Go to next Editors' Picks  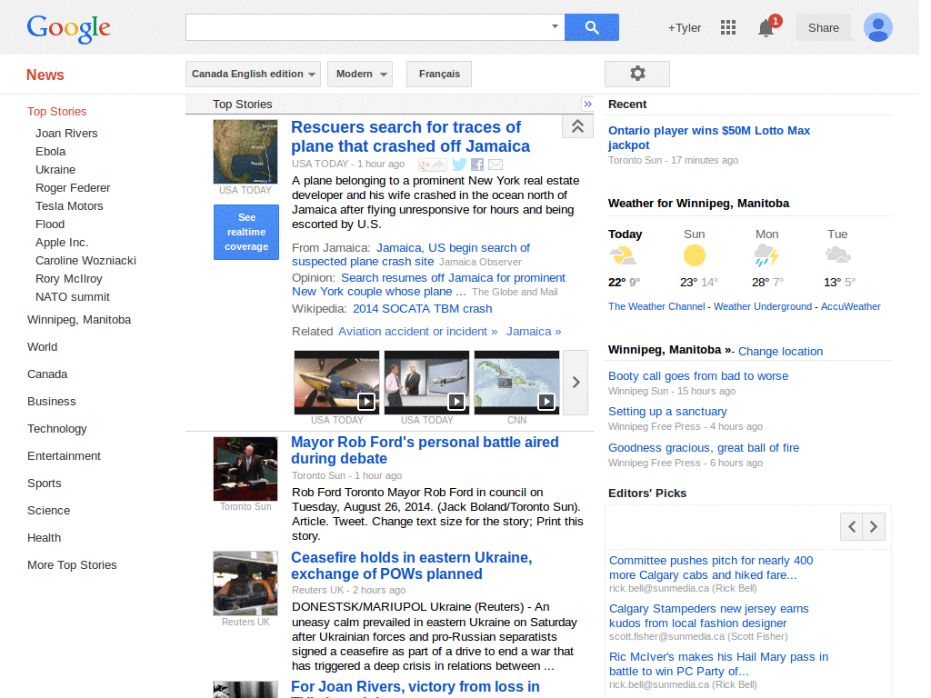coord(874,526)
